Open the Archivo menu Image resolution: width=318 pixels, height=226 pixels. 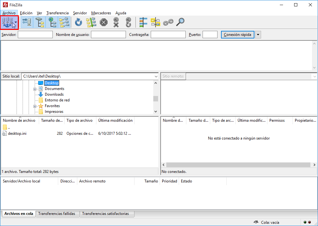[9, 13]
